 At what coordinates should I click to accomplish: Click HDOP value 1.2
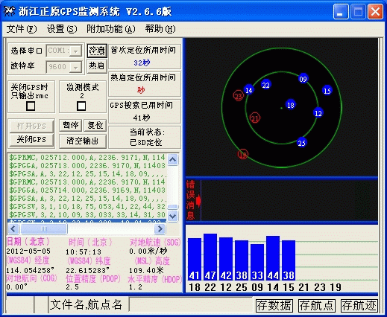click(136, 287)
